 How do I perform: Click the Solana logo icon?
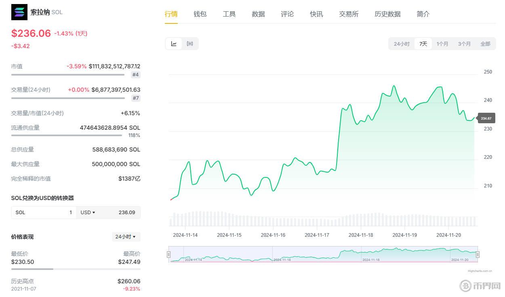tap(19, 12)
